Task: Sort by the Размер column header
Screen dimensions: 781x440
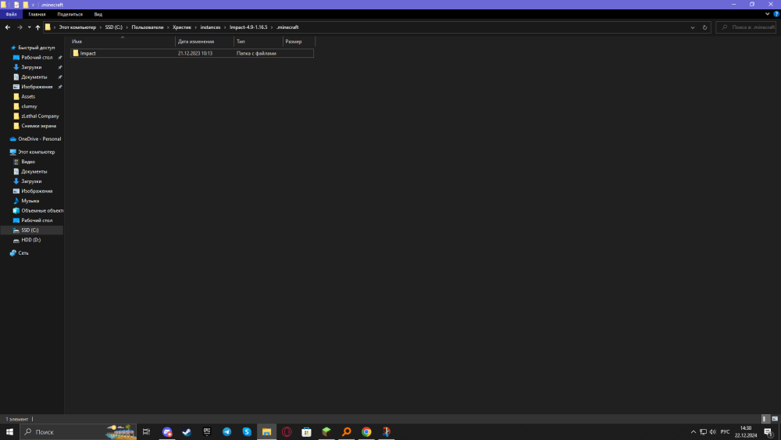Action: (299, 41)
